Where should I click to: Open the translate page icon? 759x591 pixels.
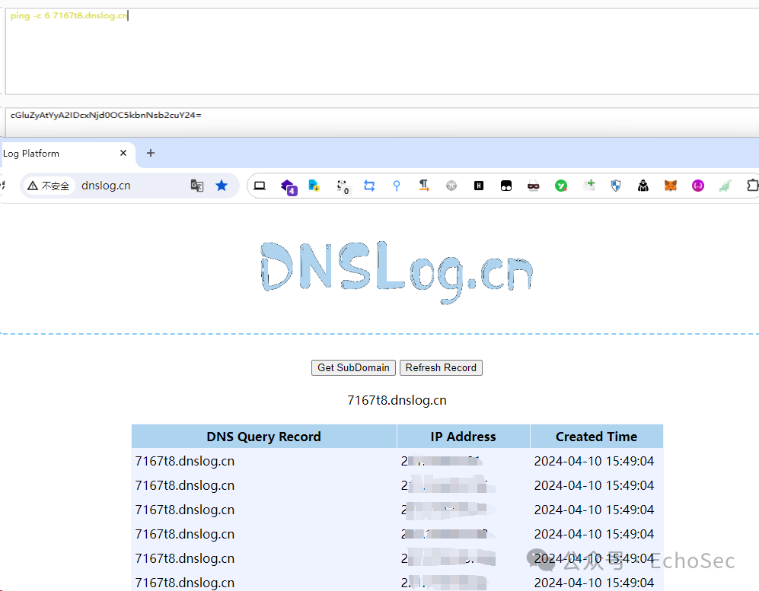pos(197,186)
